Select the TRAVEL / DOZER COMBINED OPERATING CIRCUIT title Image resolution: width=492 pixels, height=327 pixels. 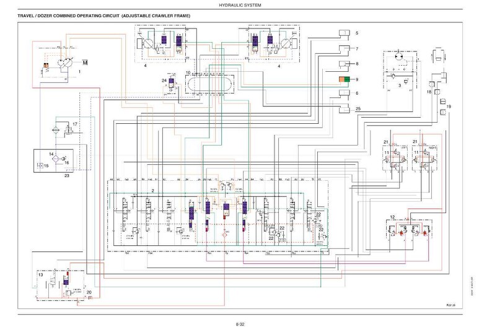pos(104,15)
